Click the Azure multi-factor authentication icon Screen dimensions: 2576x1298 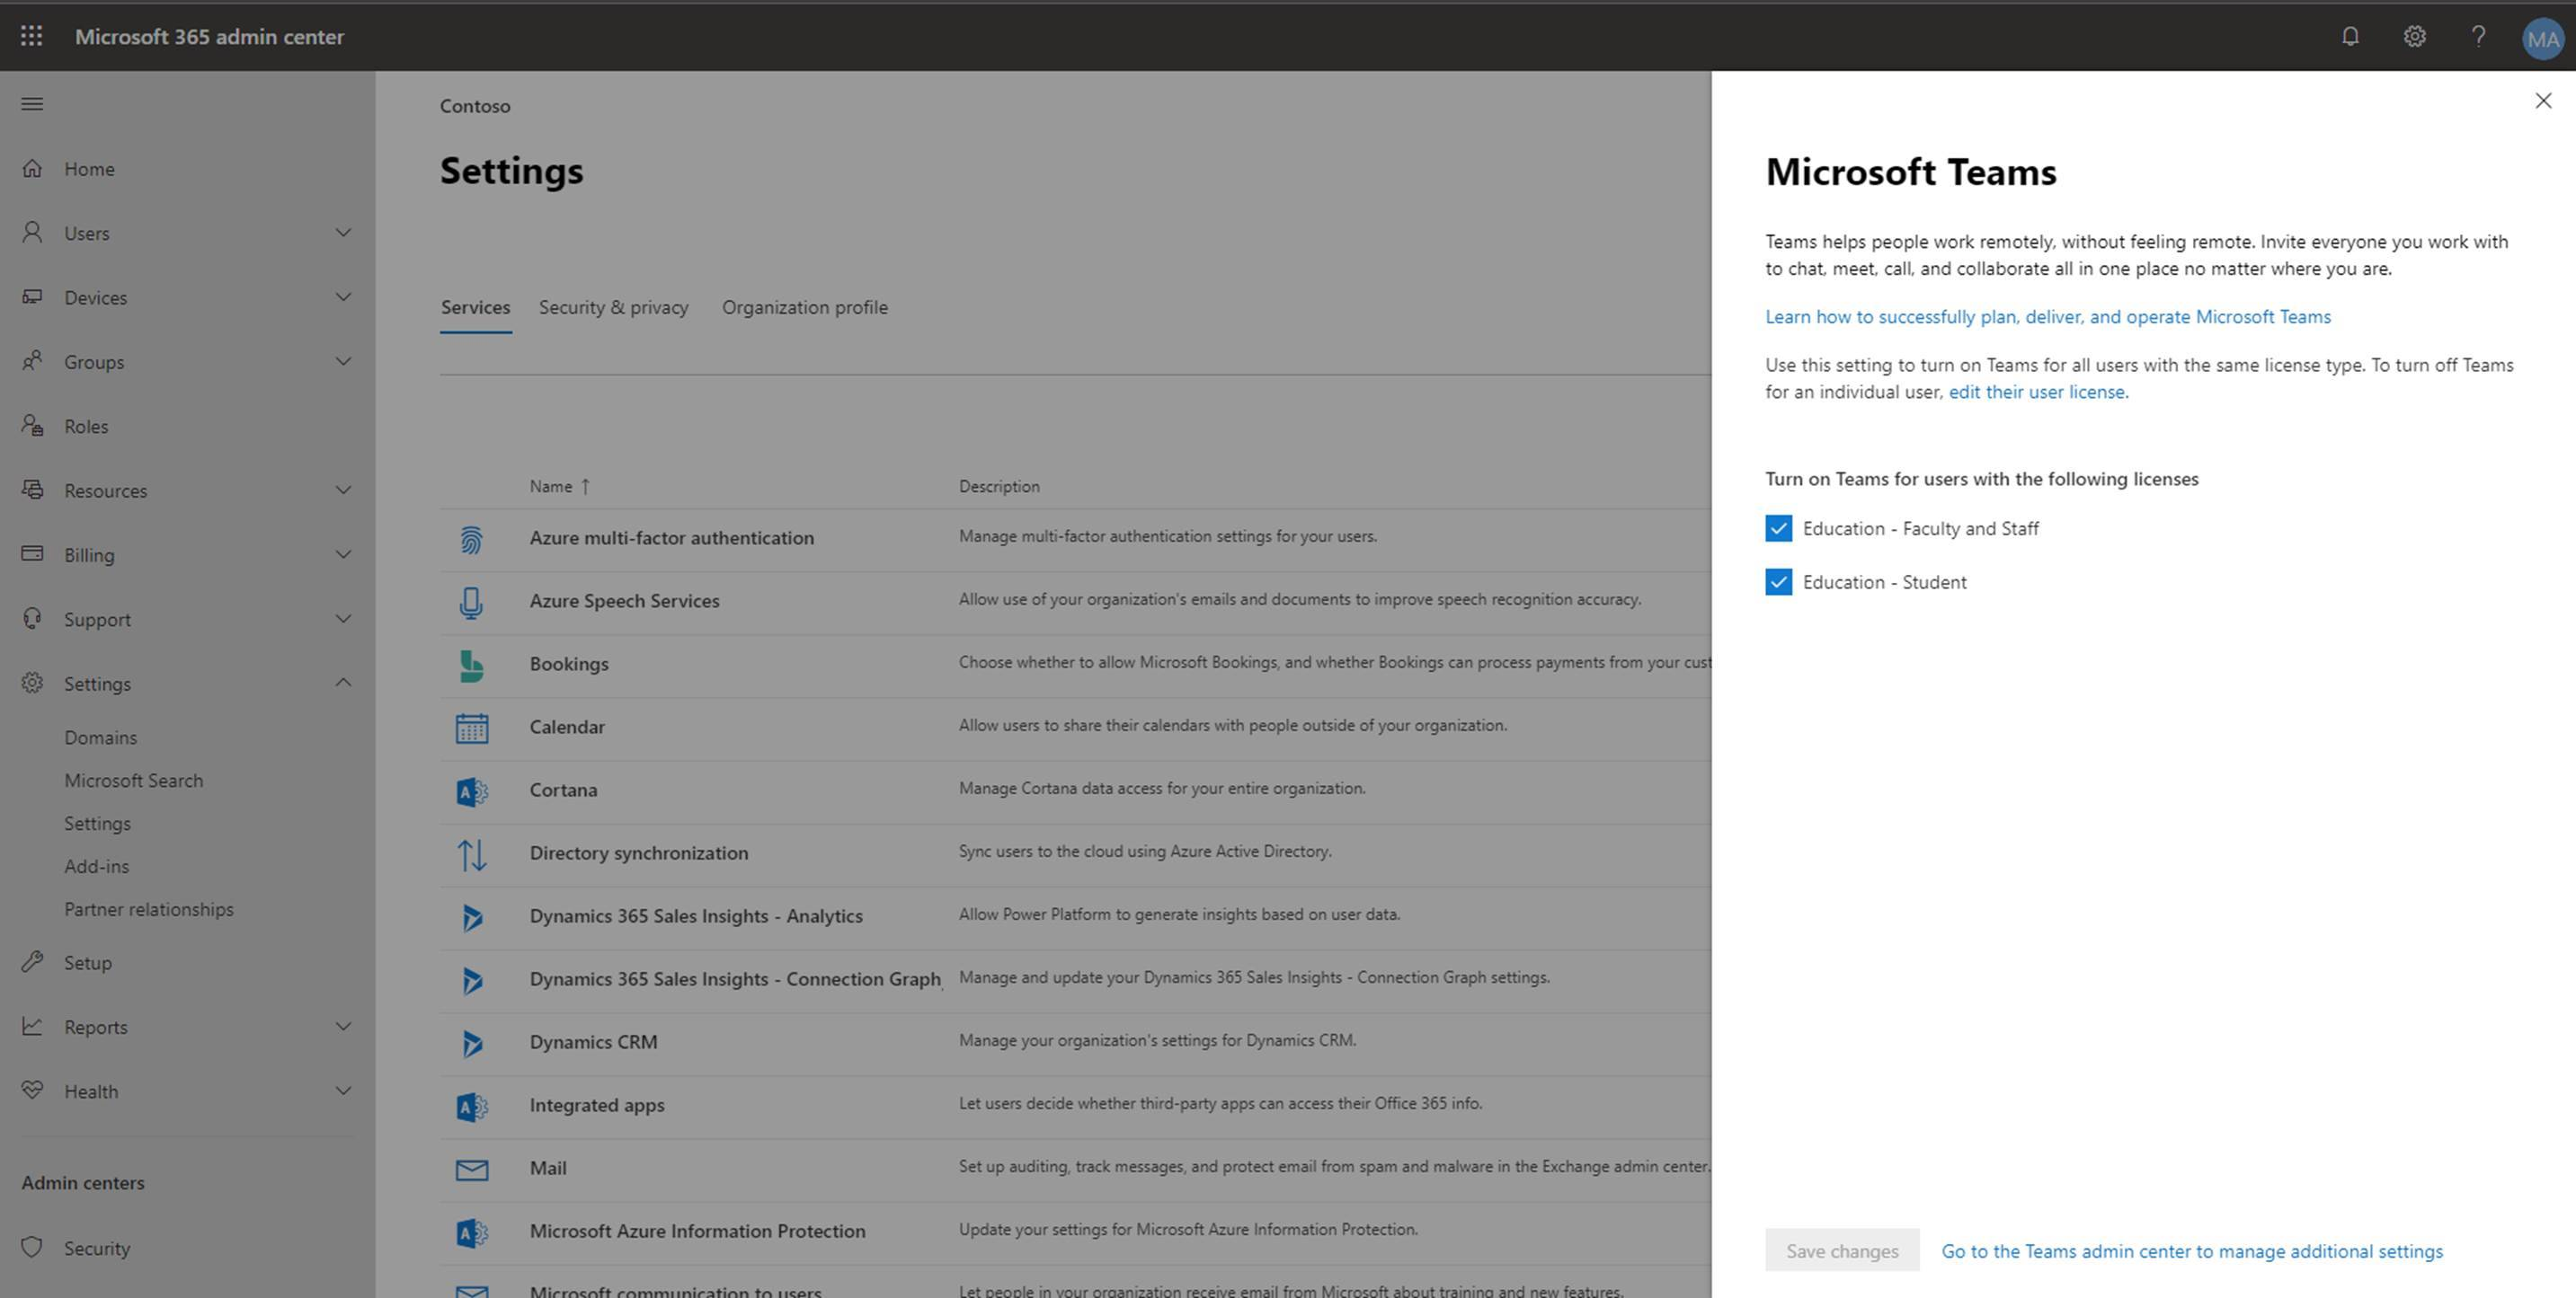[x=472, y=538]
